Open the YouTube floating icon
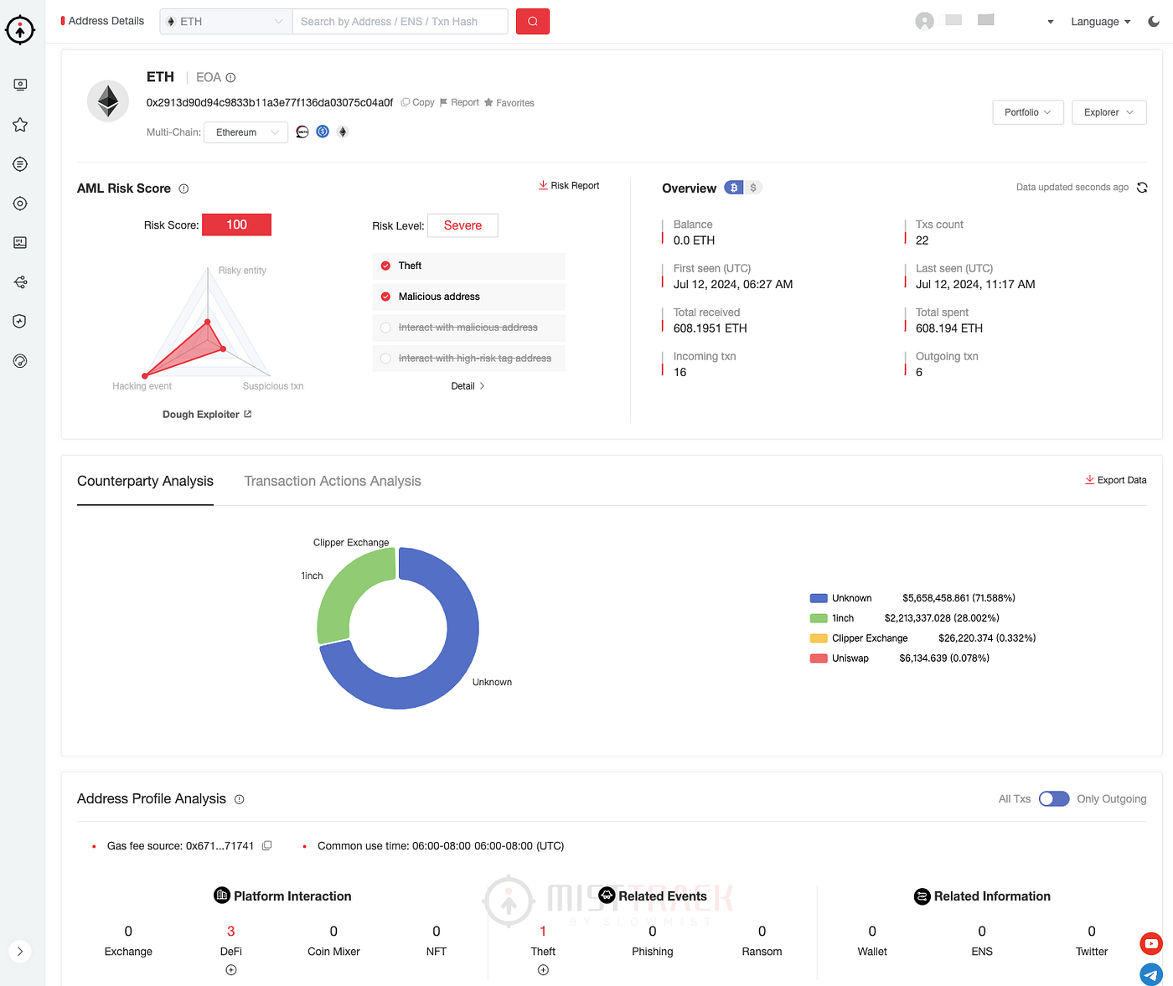The image size is (1173, 986). pyautogui.click(x=1151, y=943)
